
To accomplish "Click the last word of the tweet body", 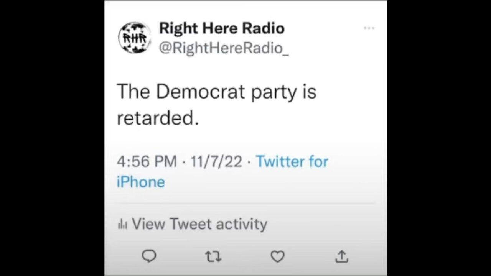I will tap(158, 119).
